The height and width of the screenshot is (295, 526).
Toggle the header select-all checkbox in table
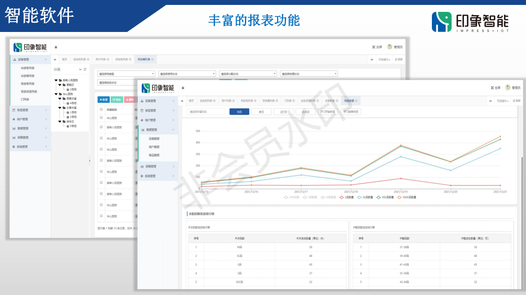(101, 110)
